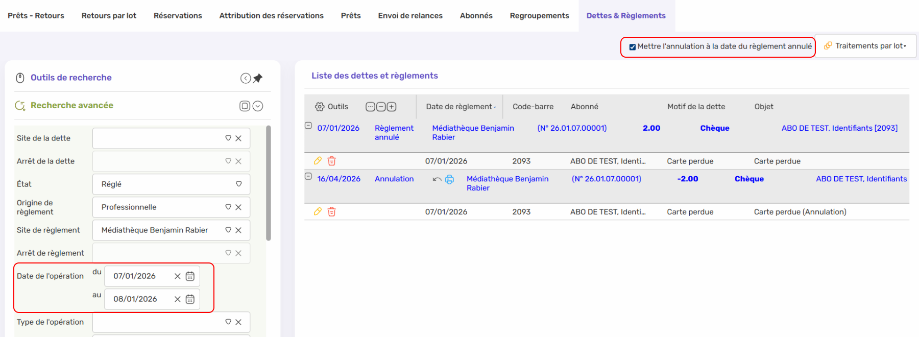Screen dimensions: 919x337
Task: Open the Regroupements tab
Action: pyautogui.click(x=539, y=16)
